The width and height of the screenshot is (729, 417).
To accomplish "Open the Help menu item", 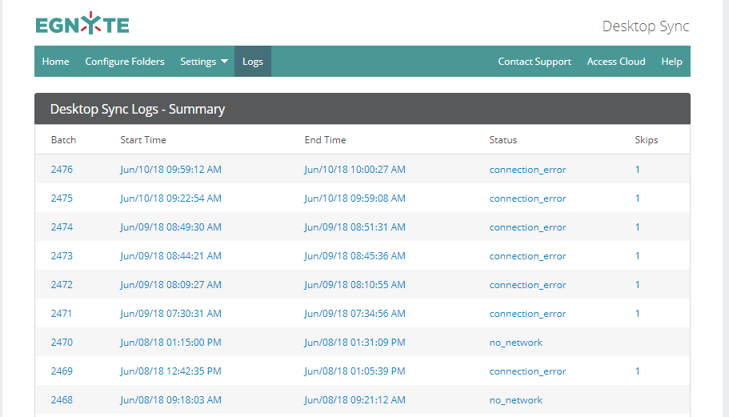I will [x=672, y=62].
